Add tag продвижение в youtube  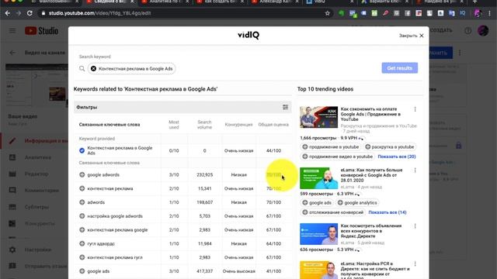331,146
